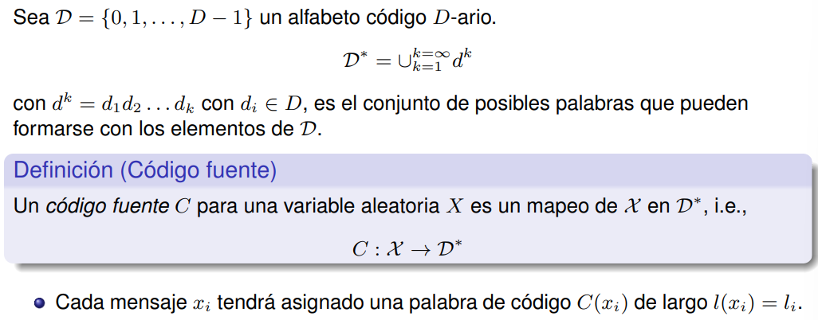Click the centered union formula for D*
Screen dimensions: 818x320
pyautogui.click(x=409, y=60)
